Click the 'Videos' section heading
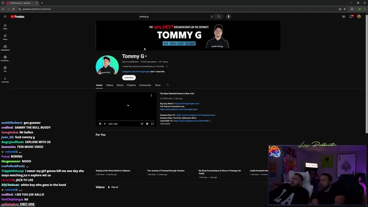 (x=100, y=187)
